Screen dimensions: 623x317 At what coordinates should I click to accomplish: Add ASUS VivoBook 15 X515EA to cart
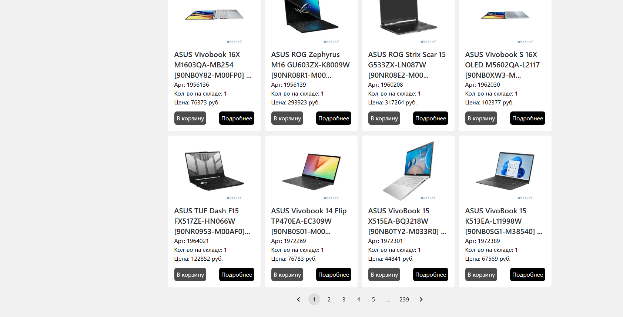[384, 274]
